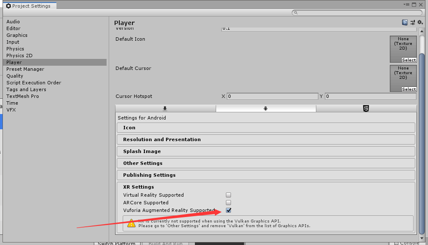Open the Player help reference icon
The image size is (428, 245).
(x=405, y=22)
